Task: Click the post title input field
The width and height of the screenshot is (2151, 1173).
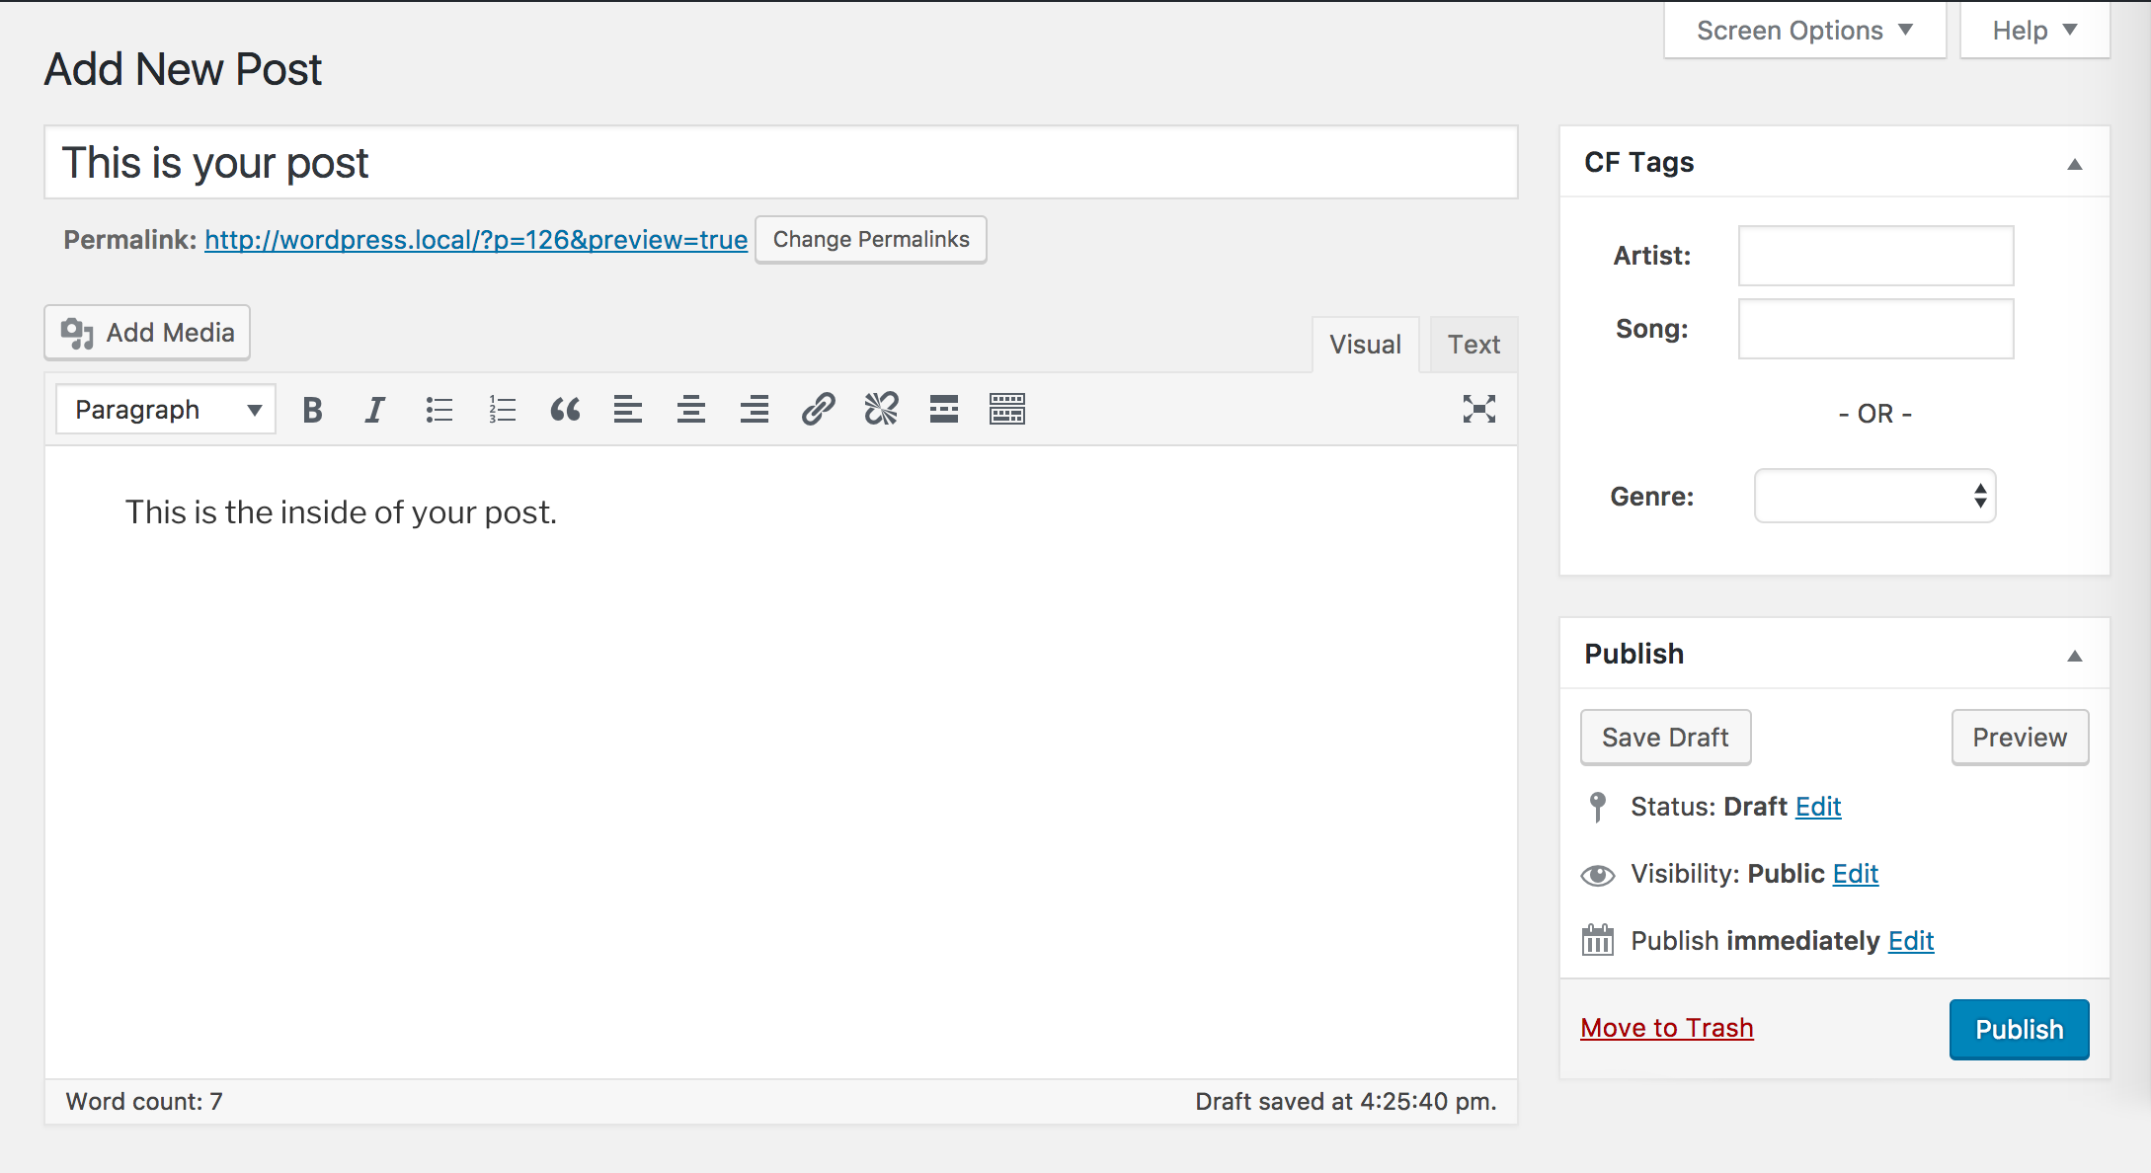Action: coord(780,162)
